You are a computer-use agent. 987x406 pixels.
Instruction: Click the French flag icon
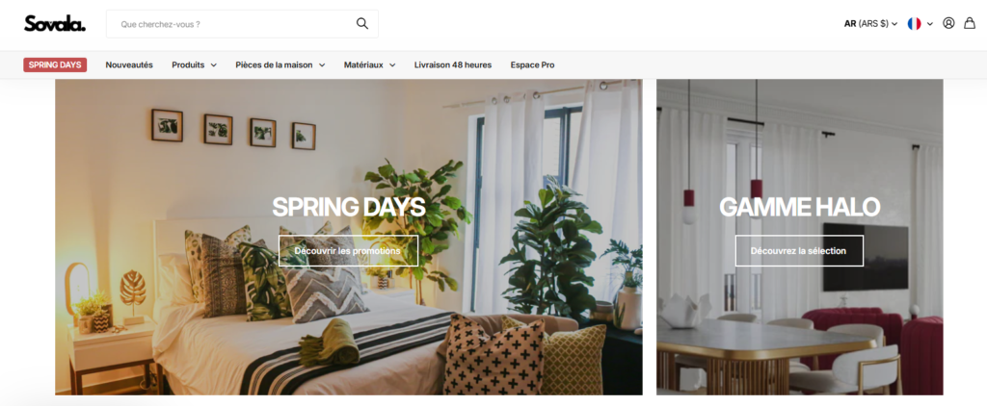pyautogui.click(x=914, y=24)
